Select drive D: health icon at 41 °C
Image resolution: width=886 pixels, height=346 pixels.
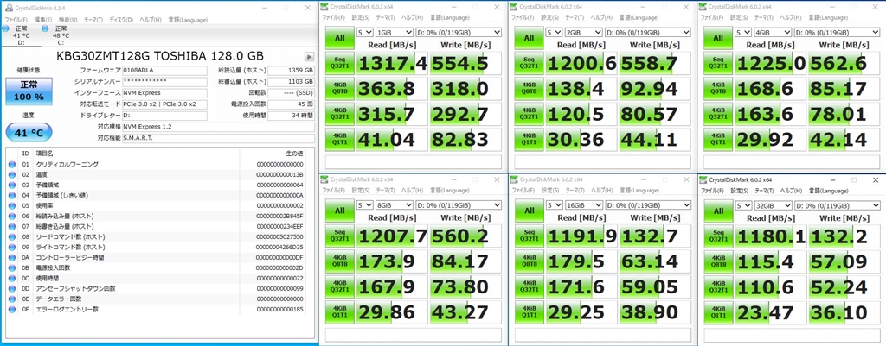pyautogui.click(x=6, y=28)
